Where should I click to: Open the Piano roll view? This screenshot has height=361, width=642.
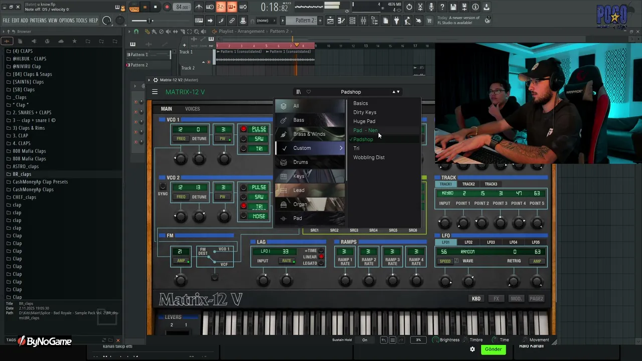click(341, 21)
